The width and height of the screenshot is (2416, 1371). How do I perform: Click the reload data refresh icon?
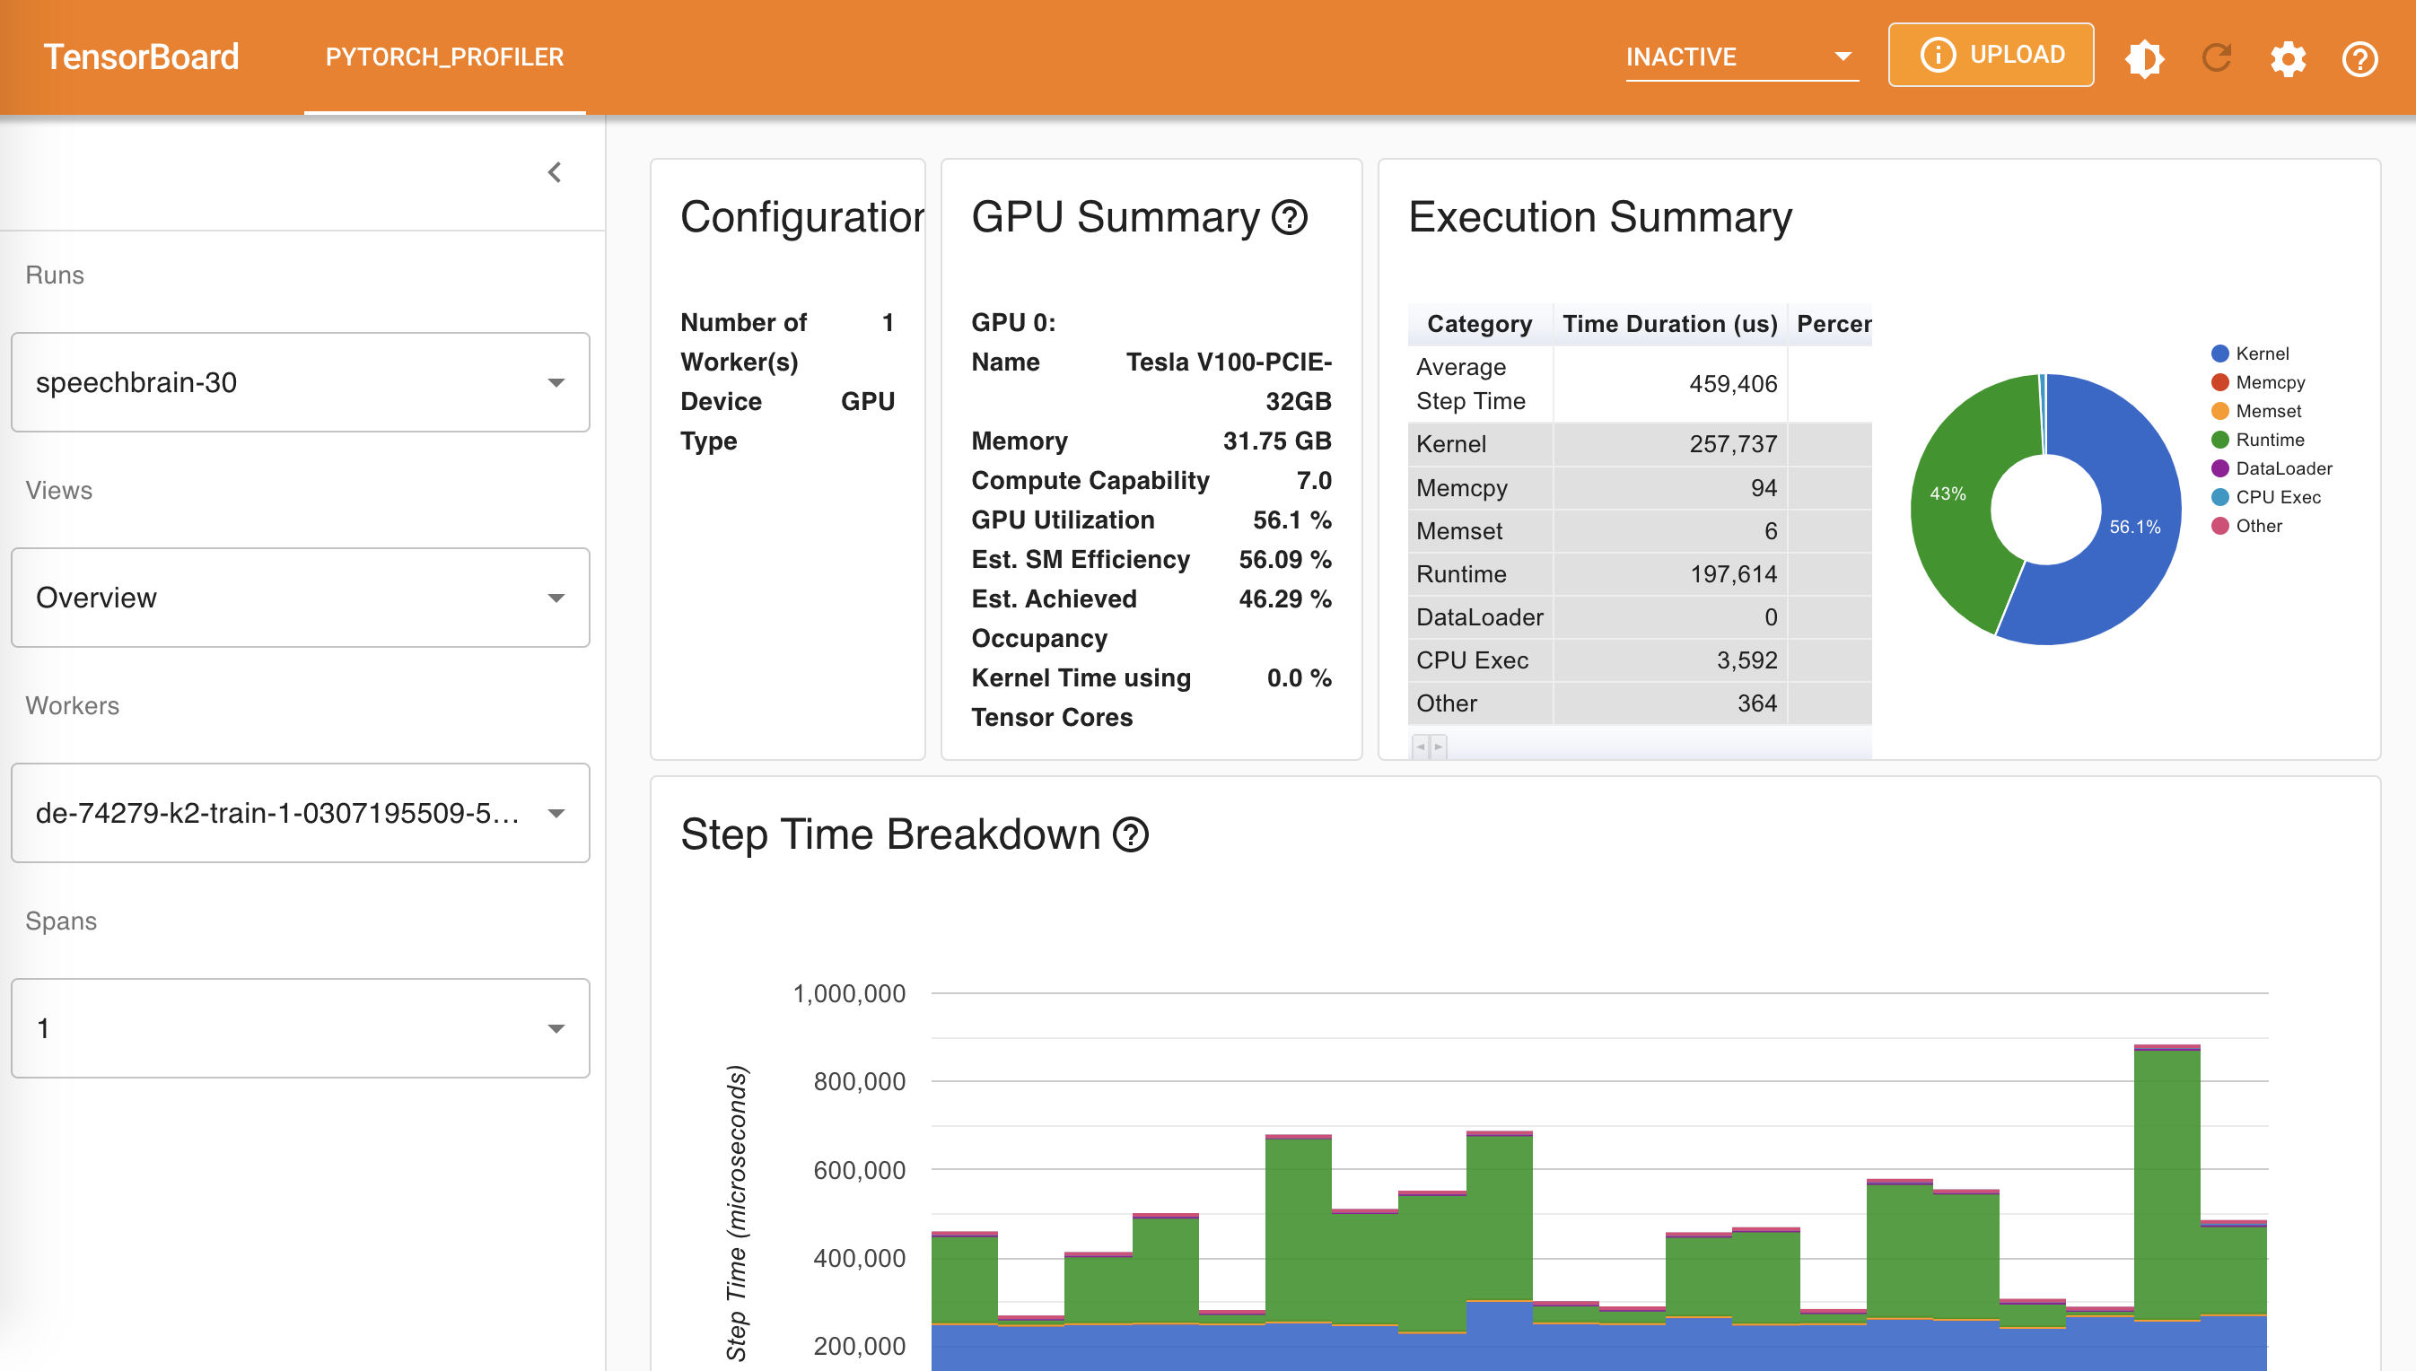[x=2217, y=58]
